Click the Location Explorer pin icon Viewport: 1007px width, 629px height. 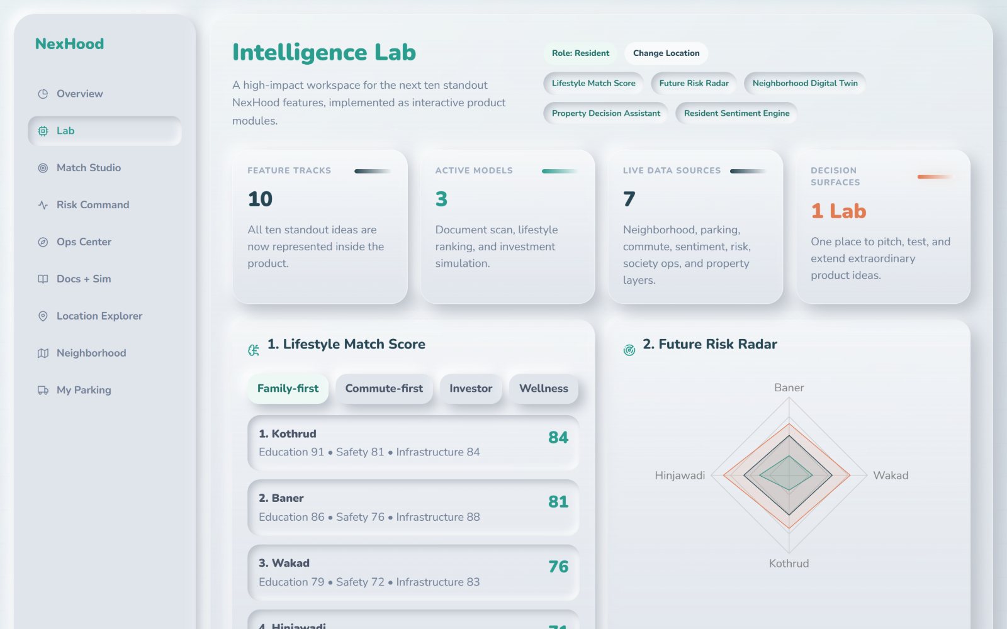(43, 316)
